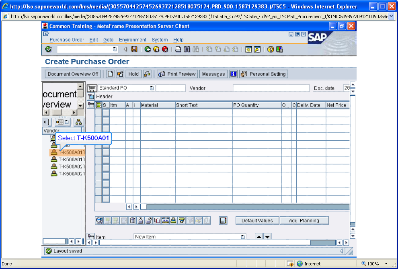Click the Print Preview button
The height and width of the screenshot is (269, 398).
point(177,74)
